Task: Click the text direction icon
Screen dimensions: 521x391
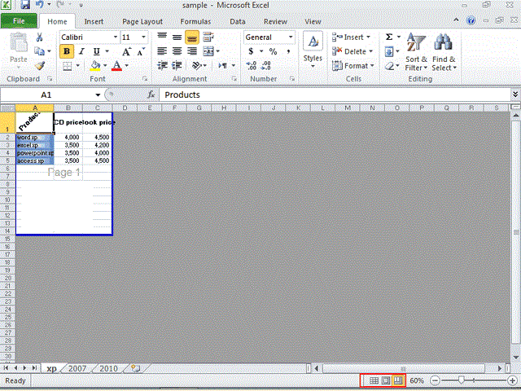Action: tap(223, 65)
